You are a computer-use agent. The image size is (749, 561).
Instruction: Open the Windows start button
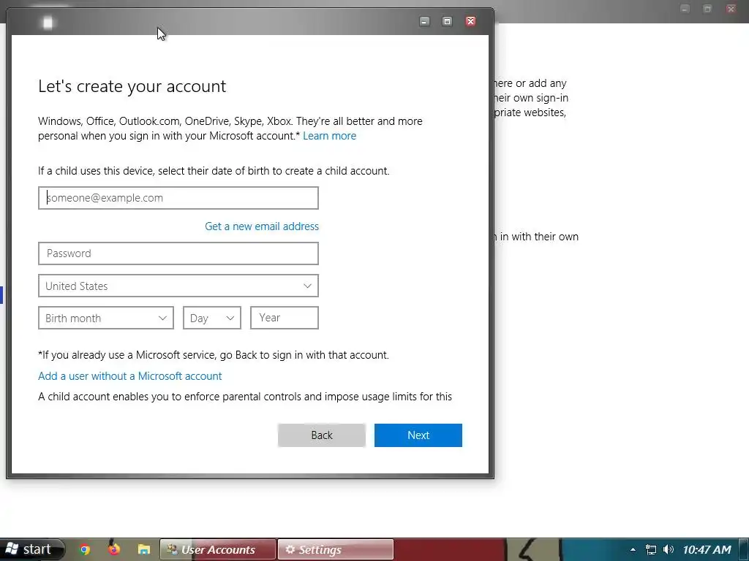(x=31, y=549)
